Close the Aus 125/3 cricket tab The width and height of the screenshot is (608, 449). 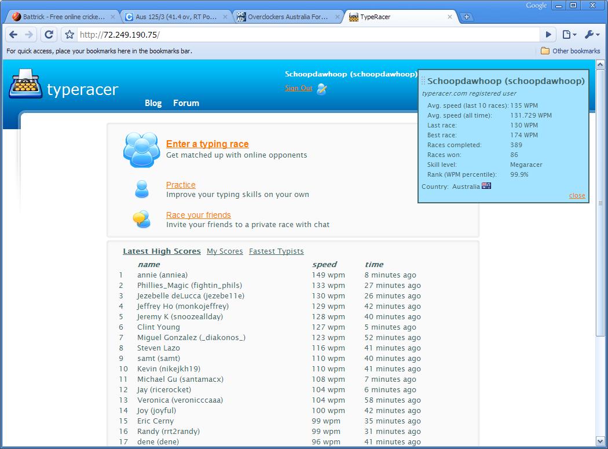(225, 17)
